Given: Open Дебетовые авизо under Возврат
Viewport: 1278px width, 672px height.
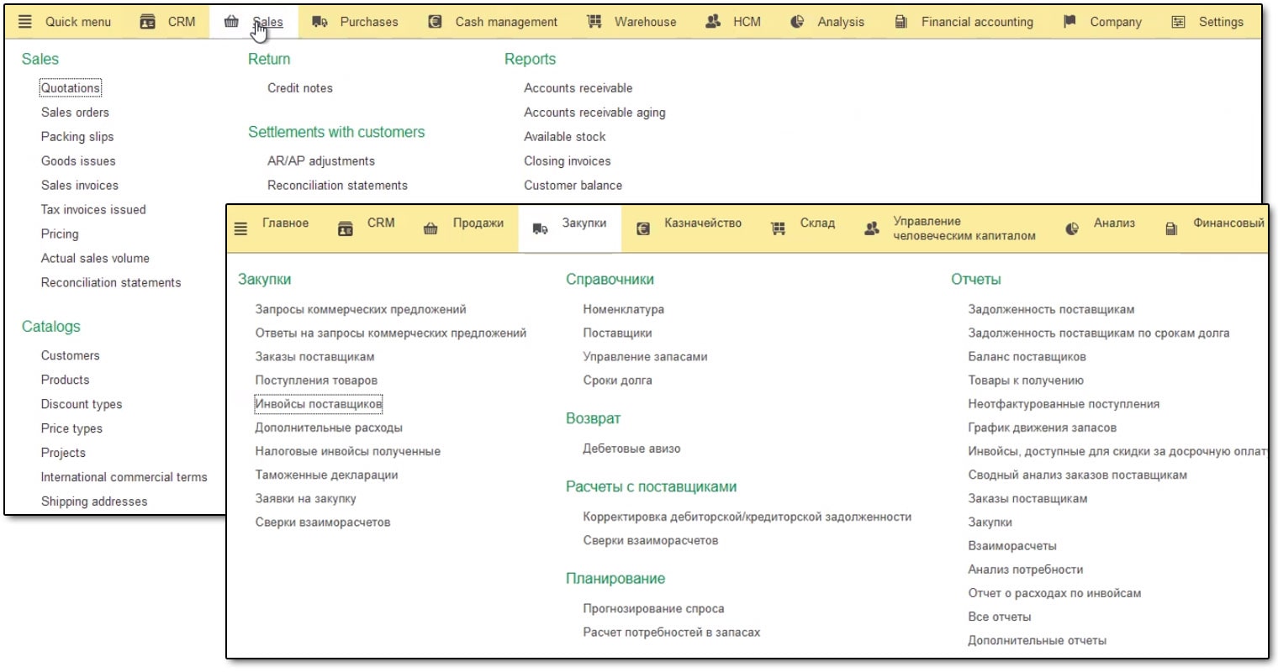Looking at the screenshot, I should 631,449.
